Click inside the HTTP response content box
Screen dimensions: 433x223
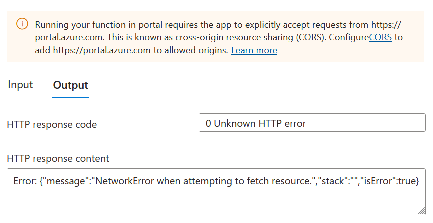pyautogui.click(x=216, y=192)
